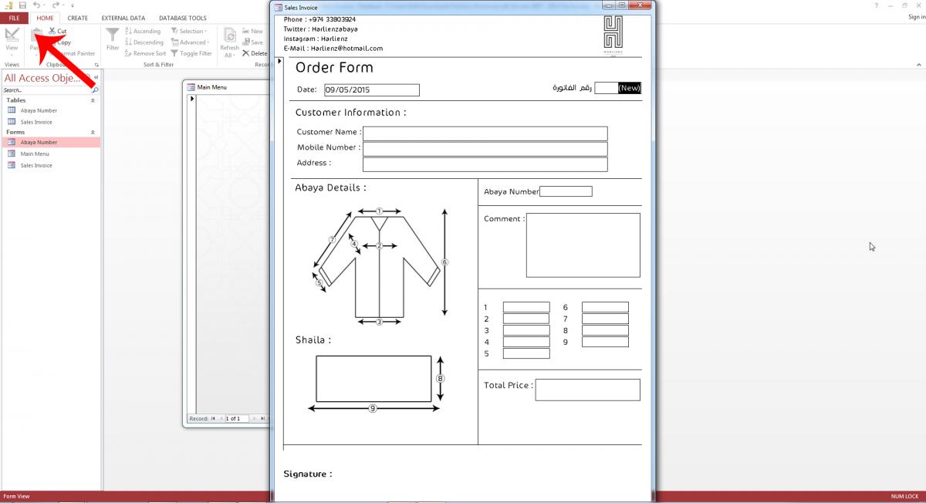Click the Main Menu window title bar
The image size is (926, 503).
[x=227, y=87]
